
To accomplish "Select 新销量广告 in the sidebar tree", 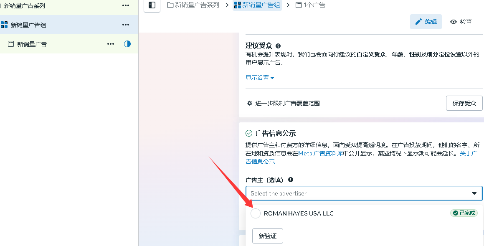I will 32,44.
